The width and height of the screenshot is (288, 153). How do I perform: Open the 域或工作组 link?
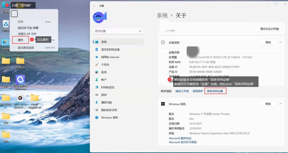(182, 91)
